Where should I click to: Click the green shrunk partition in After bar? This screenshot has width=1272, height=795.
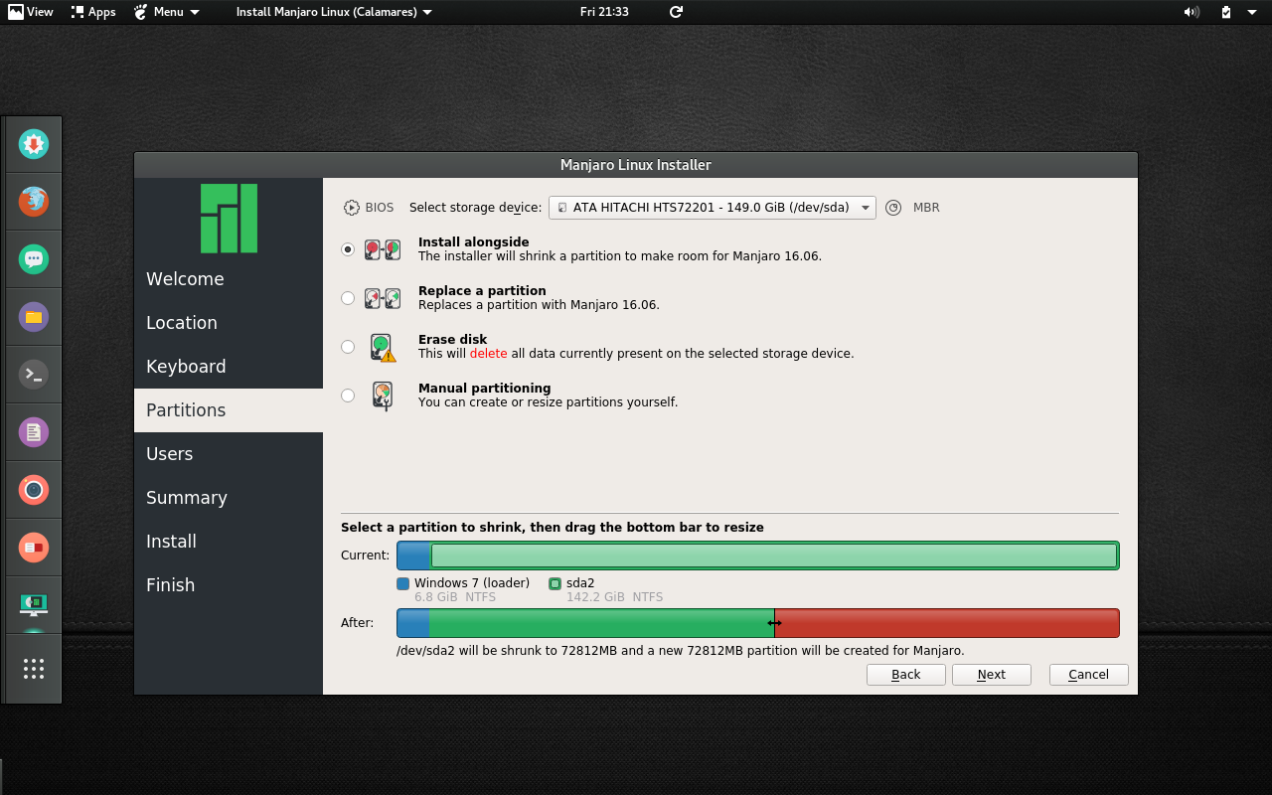tap(601, 623)
